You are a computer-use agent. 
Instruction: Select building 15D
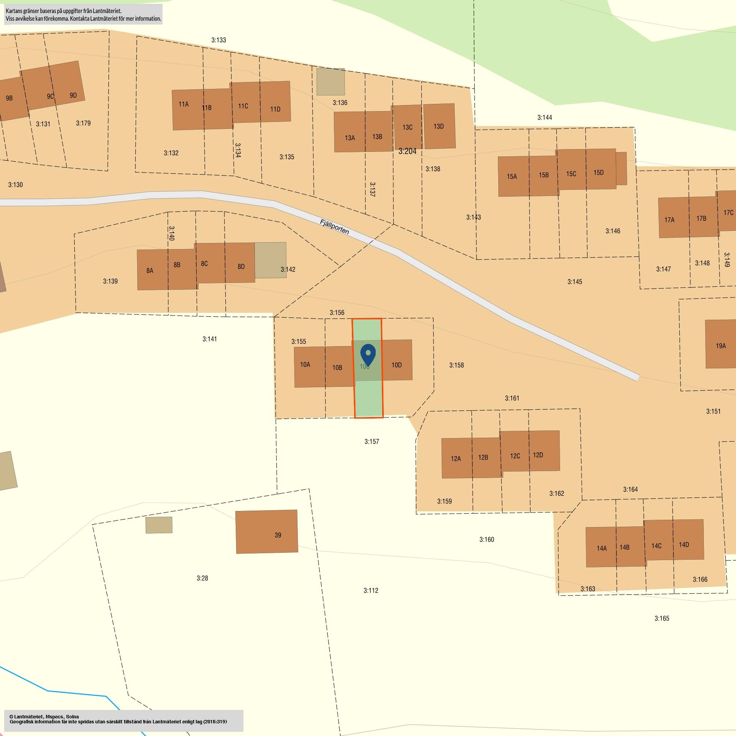tap(601, 169)
